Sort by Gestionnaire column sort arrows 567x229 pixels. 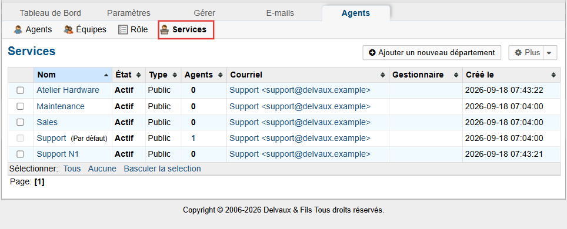tap(456, 75)
